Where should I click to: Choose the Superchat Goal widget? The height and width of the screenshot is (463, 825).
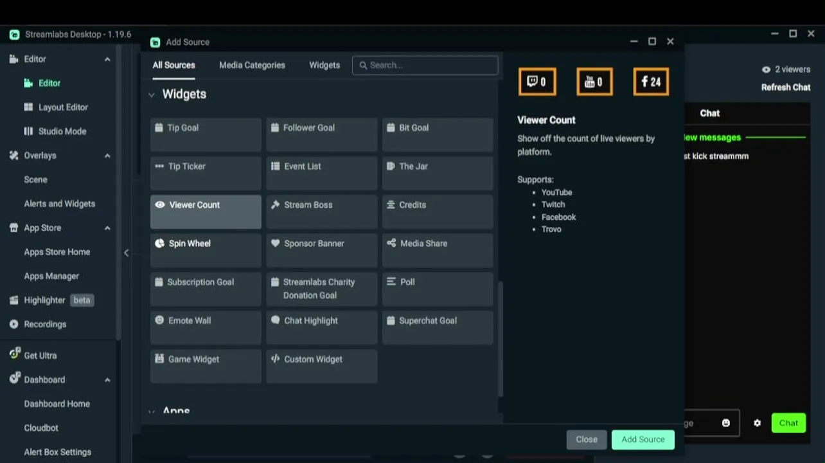click(438, 327)
